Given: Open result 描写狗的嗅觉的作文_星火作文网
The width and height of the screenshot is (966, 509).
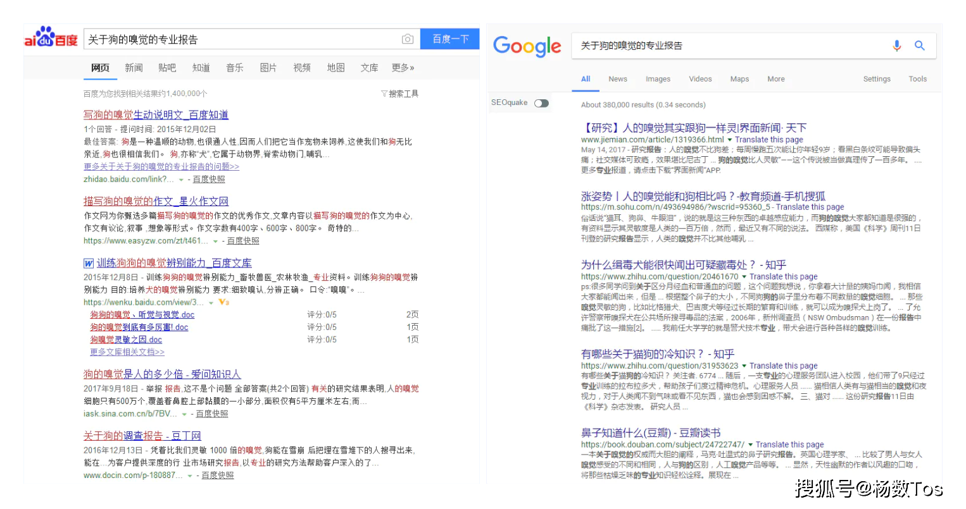Looking at the screenshot, I should tap(156, 202).
